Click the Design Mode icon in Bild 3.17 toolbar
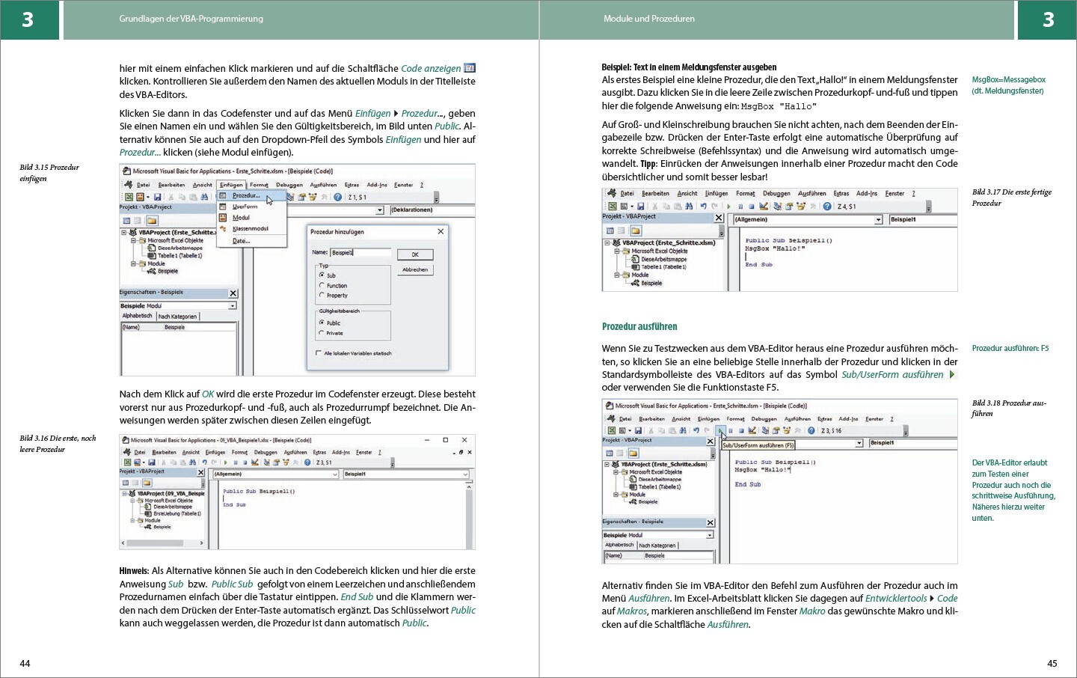The height and width of the screenshot is (678, 1077). pos(764,207)
